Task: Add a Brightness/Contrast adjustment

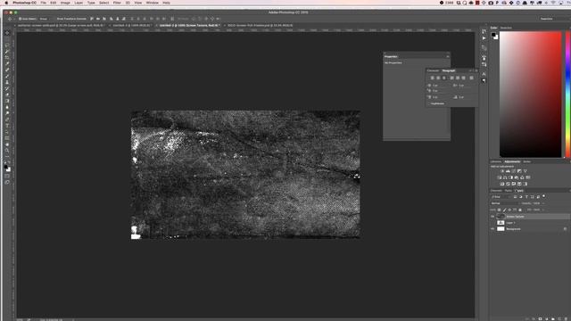Action: pyautogui.click(x=502, y=171)
